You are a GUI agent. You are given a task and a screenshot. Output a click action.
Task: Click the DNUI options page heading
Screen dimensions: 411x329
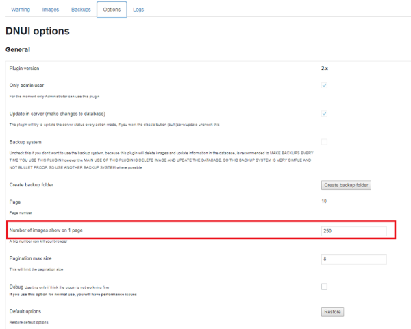pos(37,32)
